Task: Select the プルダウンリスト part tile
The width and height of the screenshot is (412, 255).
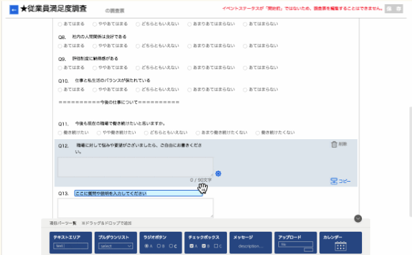Action: coord(116,243)
